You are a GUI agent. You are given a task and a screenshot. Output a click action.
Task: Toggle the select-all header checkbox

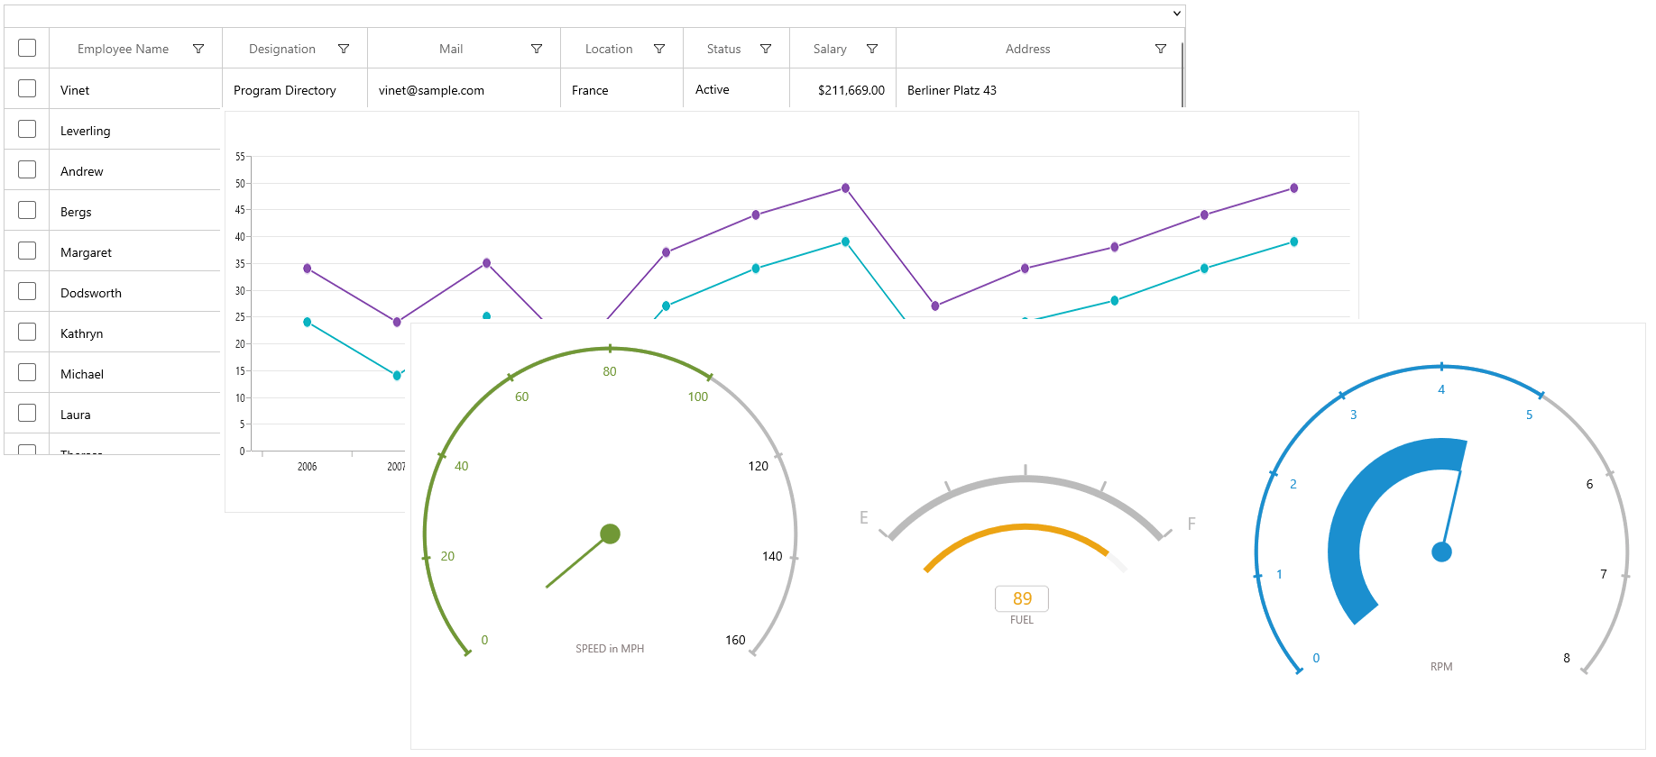point(27,48)
